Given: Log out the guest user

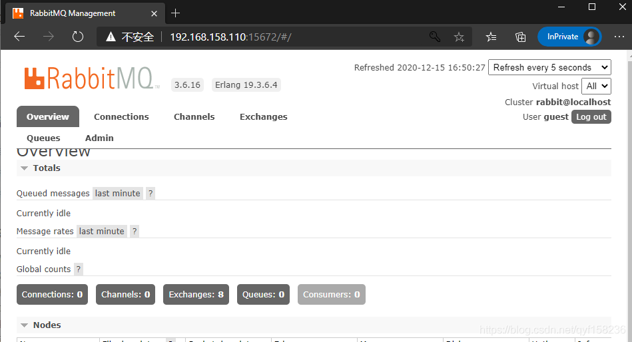Looking at the screenshot, I should click(591, 117).
